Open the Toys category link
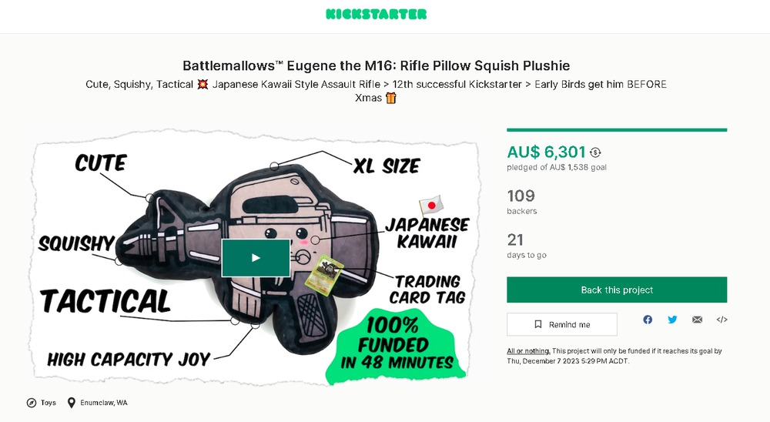 point(48,403)
